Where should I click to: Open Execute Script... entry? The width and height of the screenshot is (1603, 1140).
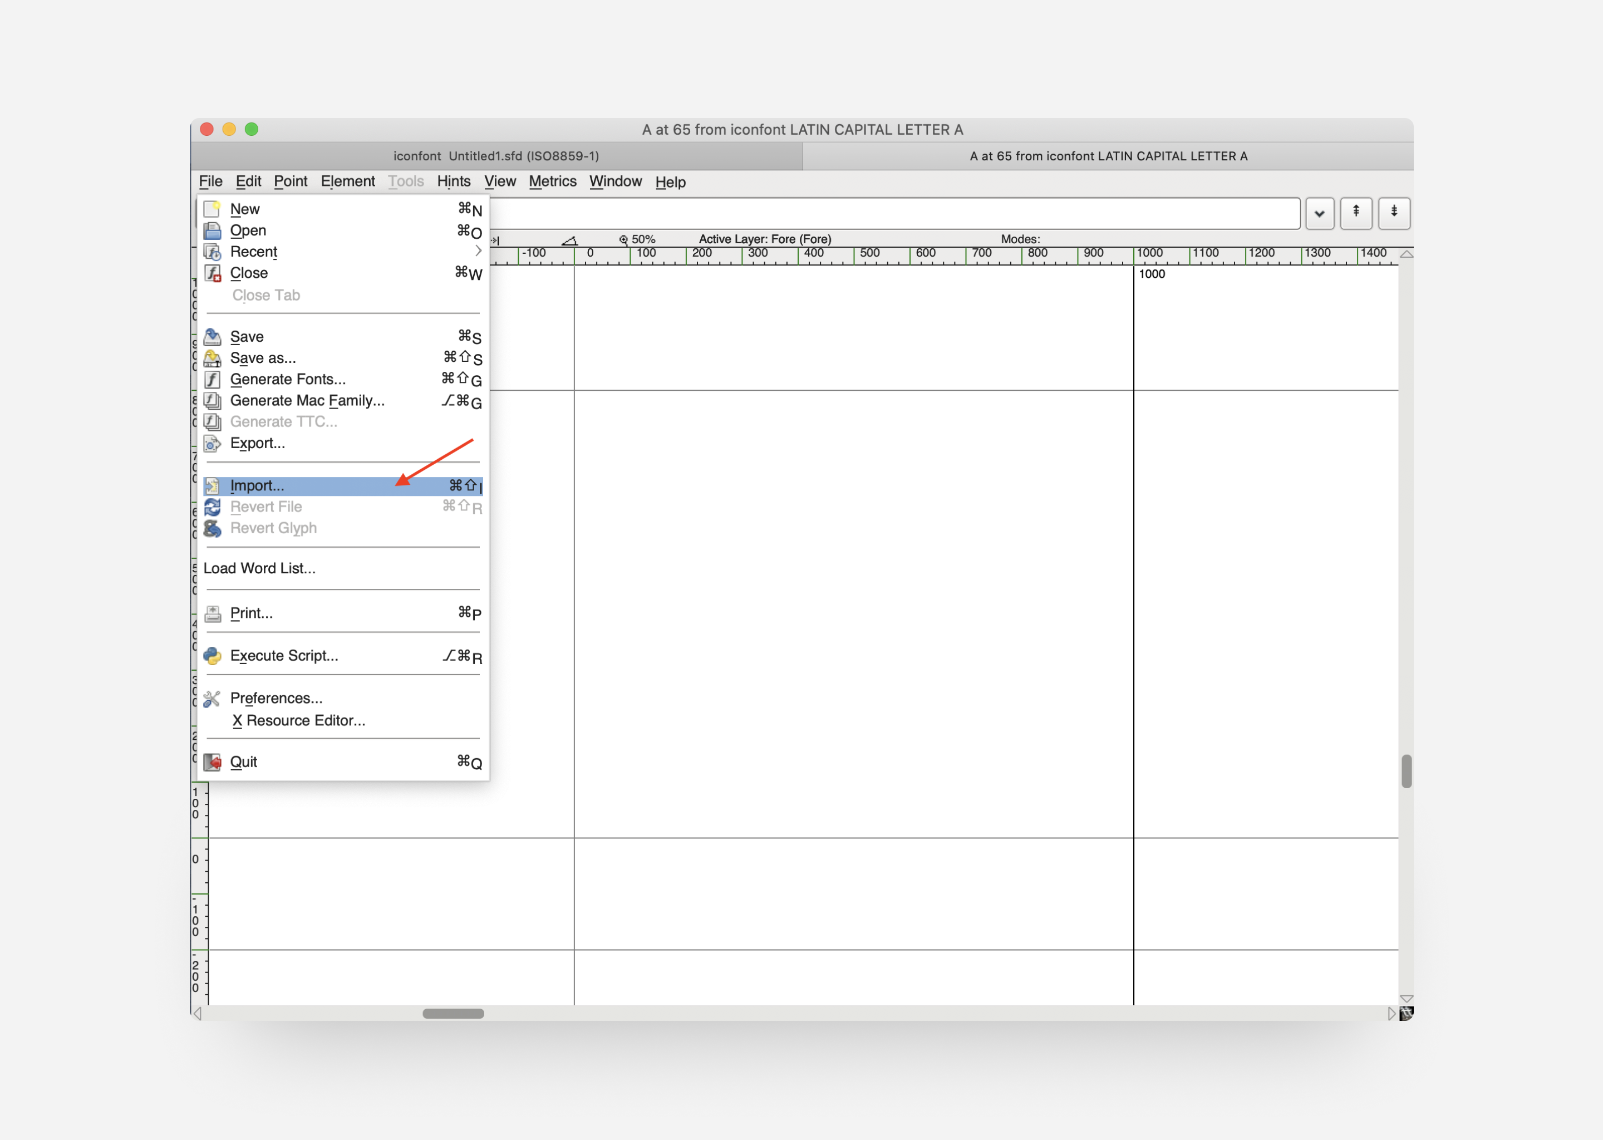(x=342, y=656)
